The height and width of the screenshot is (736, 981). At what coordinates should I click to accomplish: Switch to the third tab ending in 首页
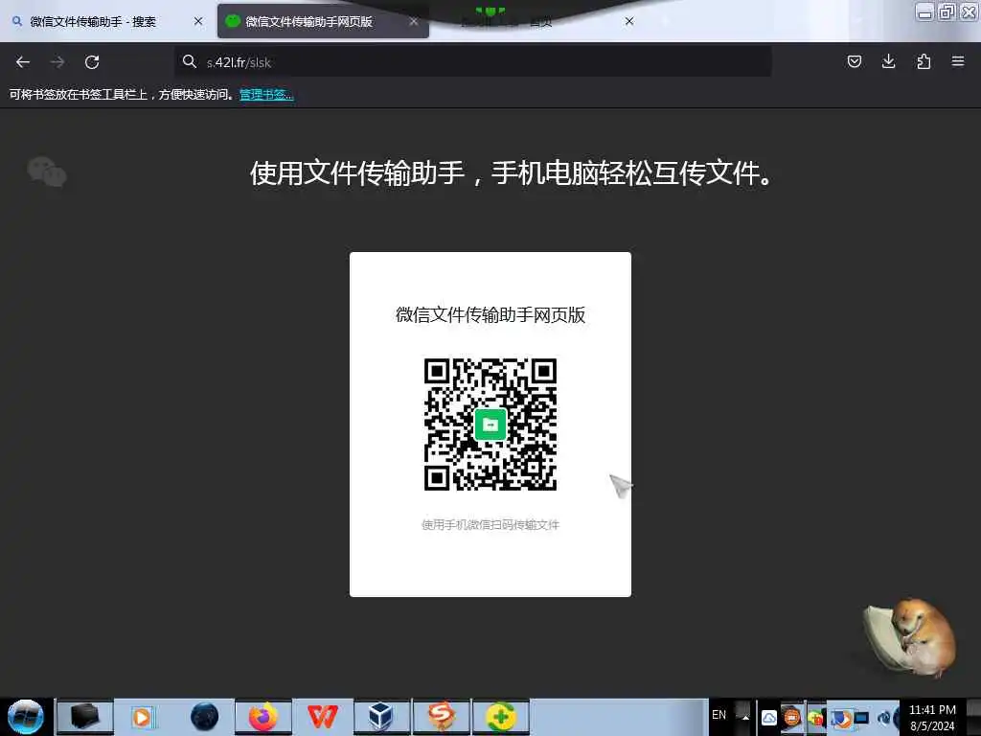click(x=538, y=21)
